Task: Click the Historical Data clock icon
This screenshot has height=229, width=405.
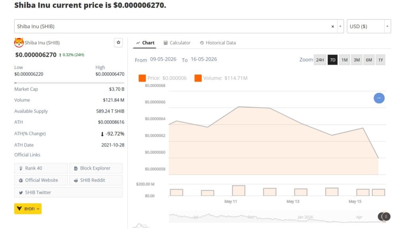Action: (202, 43)
